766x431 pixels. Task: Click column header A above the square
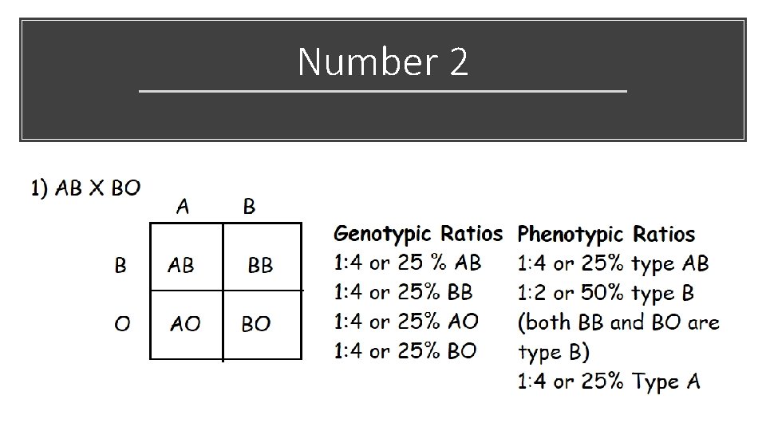(183, 207)
